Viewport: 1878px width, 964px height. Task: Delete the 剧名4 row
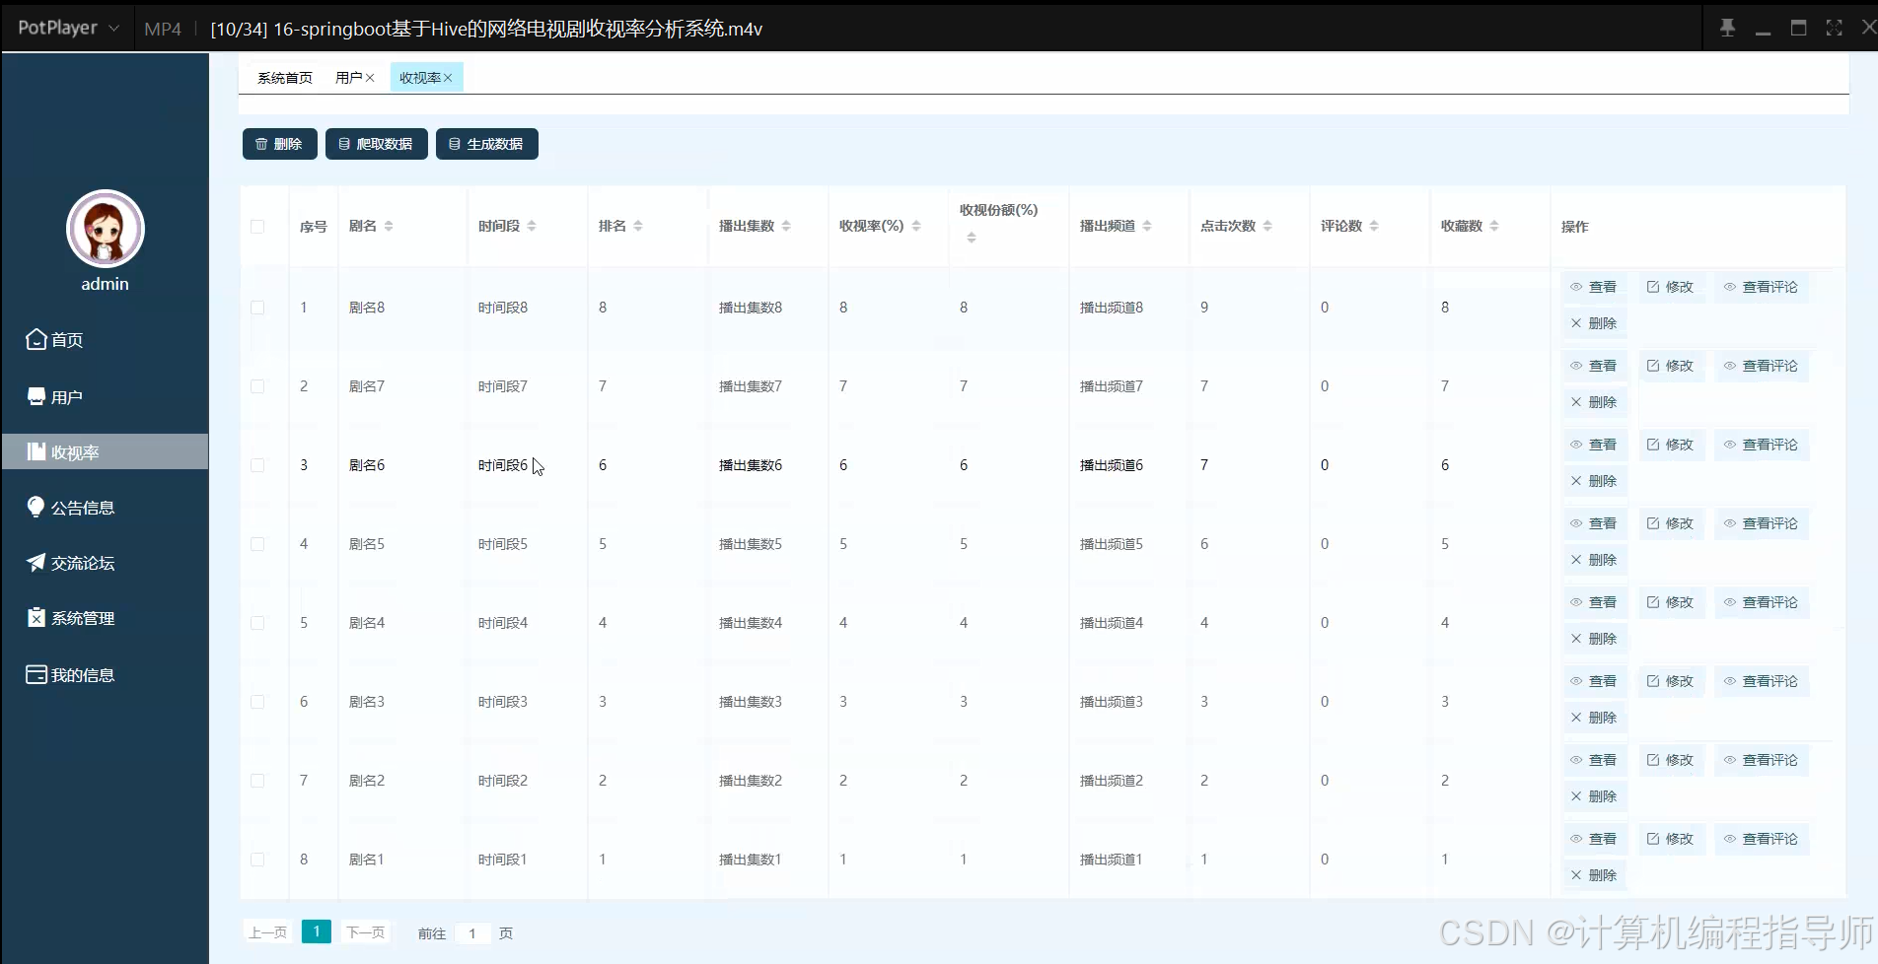pos(1593,639)
